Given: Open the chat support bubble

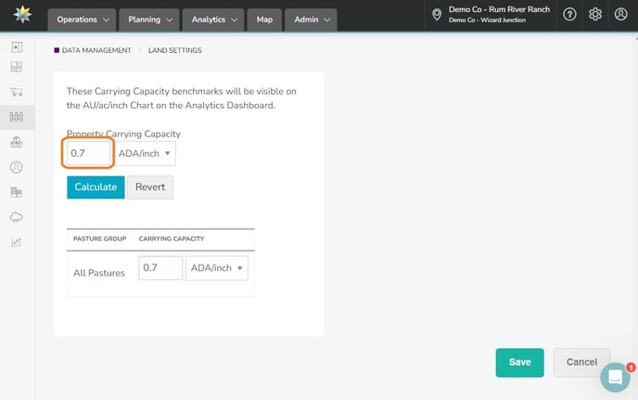Looking at the screenshot, I should coord(615,376).
